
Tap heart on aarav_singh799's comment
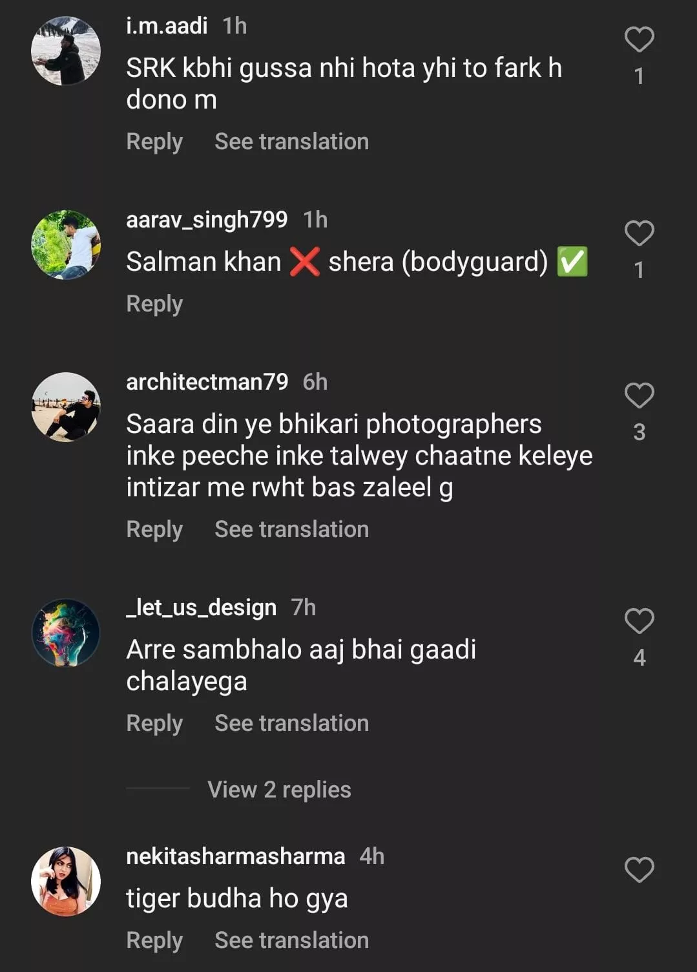(x=639, y=233)
